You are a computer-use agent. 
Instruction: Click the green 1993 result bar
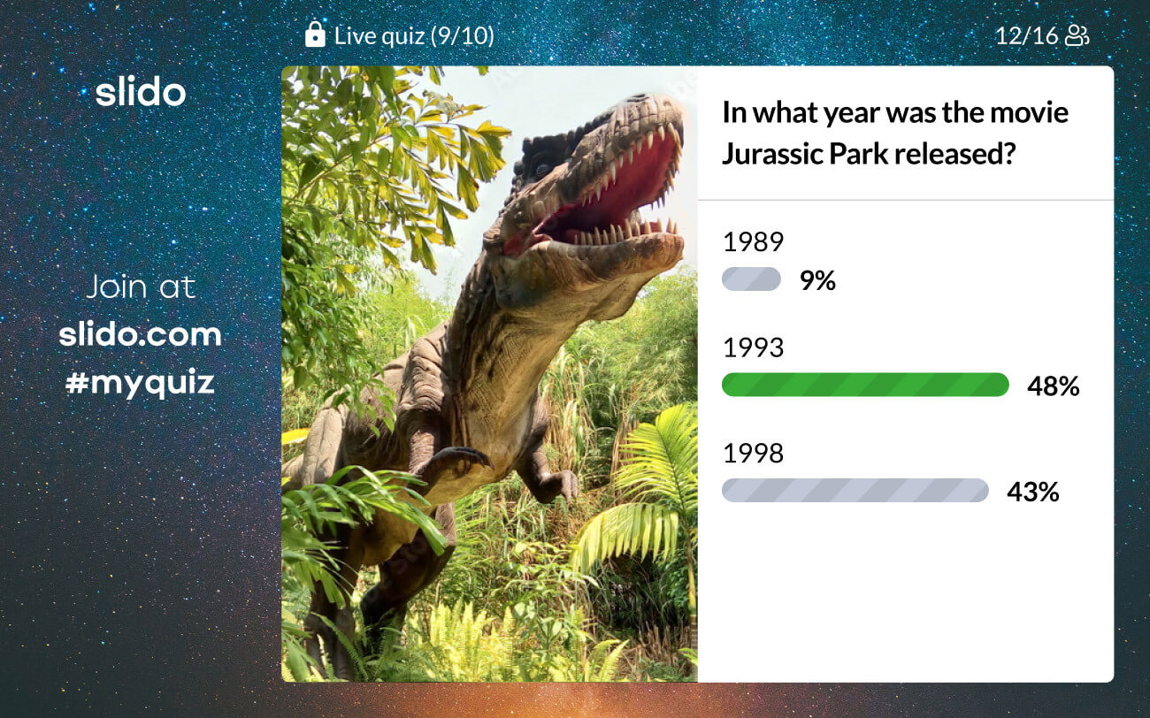pyautogui.click(x=865, y=385)
